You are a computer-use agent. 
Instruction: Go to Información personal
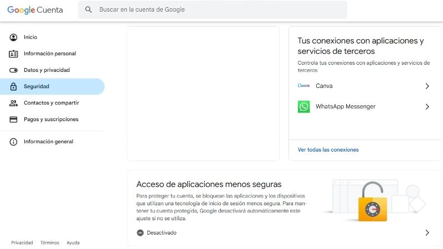[52, 54]
